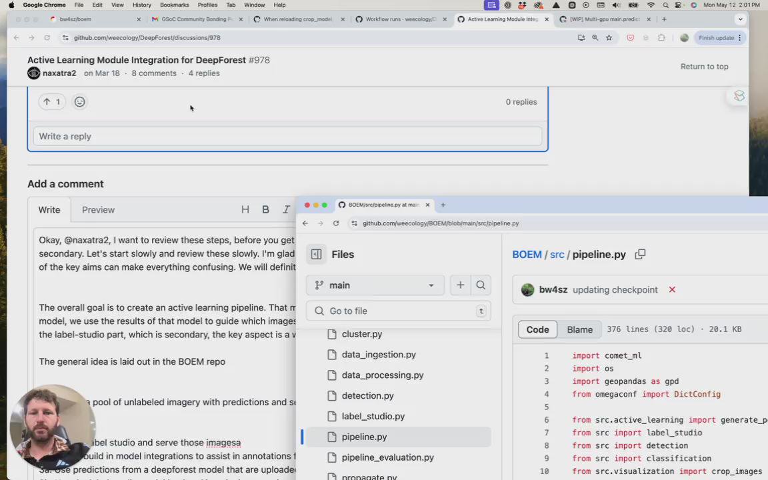Open Apple menu

tap(11, 5)
